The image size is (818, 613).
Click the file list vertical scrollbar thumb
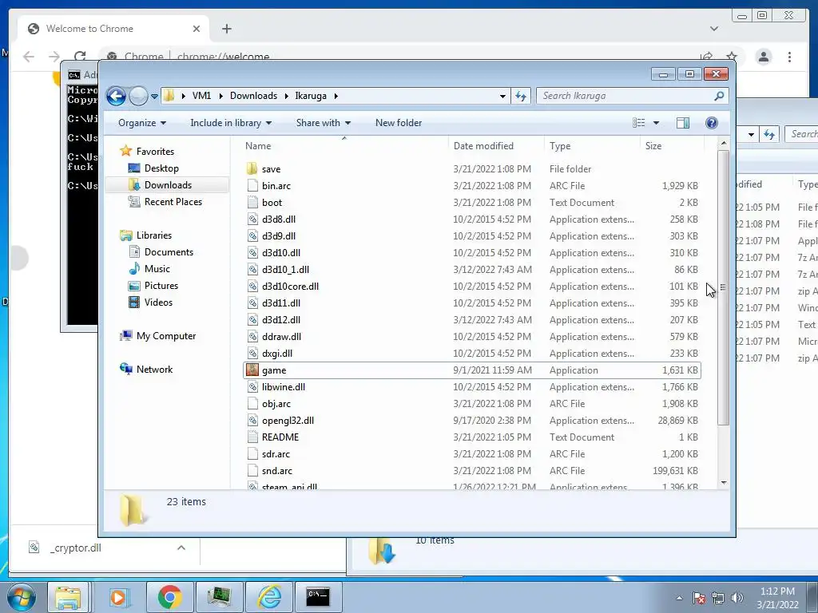click(723, 287)
